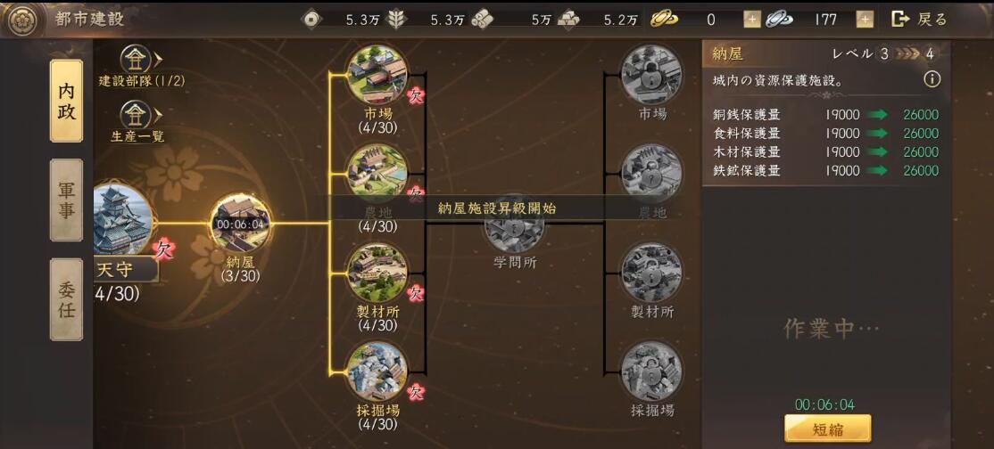Add gold coins with plus button
The image size is (994, 449).
[752, 20]
